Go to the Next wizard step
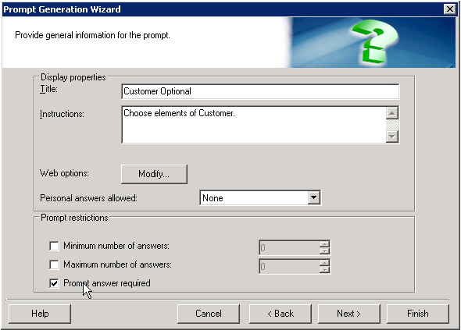The image size is (461, 330). (349, 314)
